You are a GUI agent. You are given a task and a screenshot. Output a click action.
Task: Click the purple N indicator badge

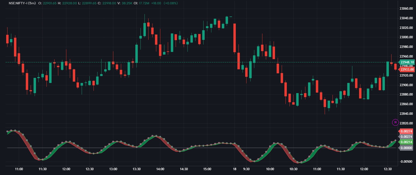tap(395, 122)
